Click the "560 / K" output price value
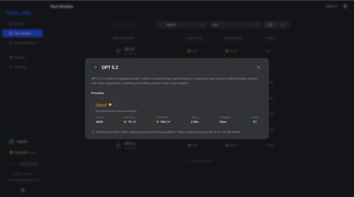This screenshot has height=197, width=354. (x=165, y=122)
